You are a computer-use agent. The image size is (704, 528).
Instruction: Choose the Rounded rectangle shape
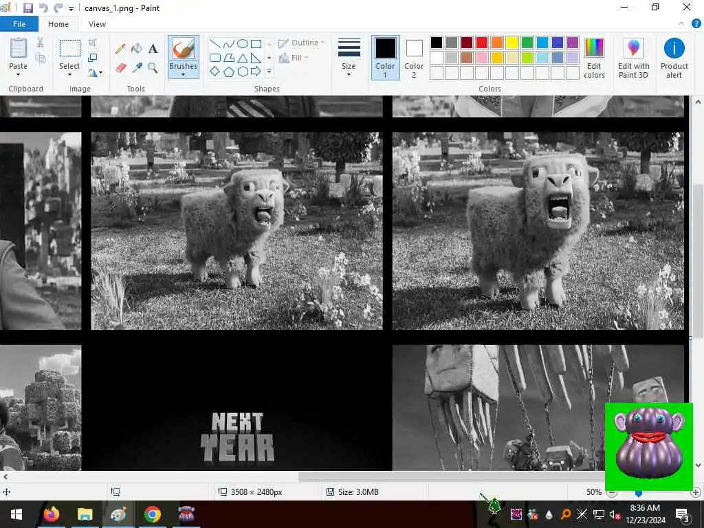click(215, 58)
